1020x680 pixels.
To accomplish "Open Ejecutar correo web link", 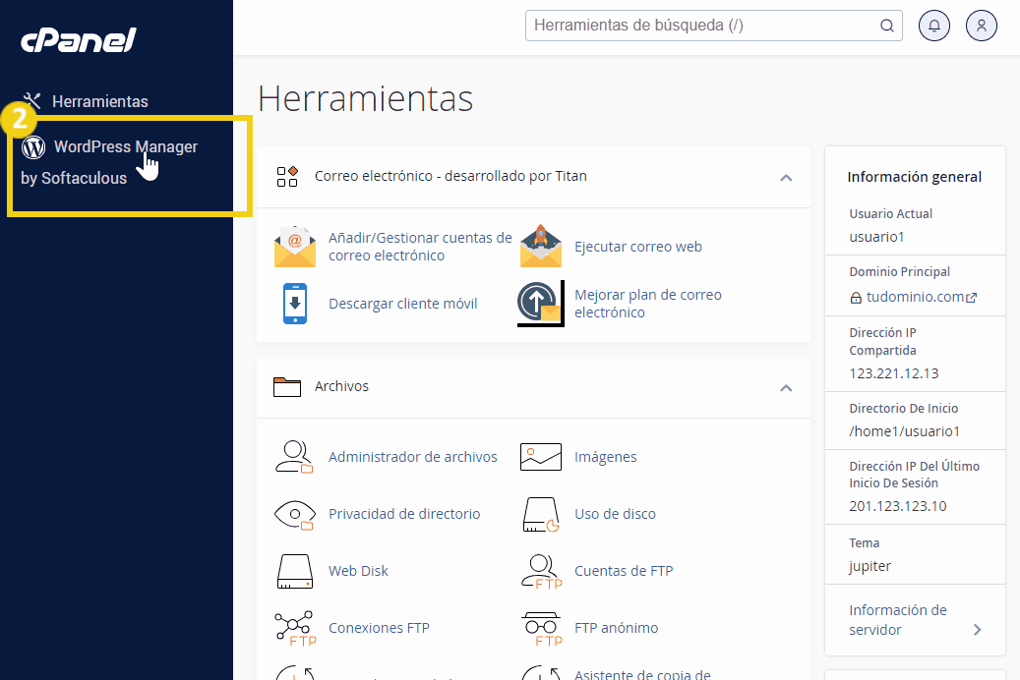I will (638, 247).
